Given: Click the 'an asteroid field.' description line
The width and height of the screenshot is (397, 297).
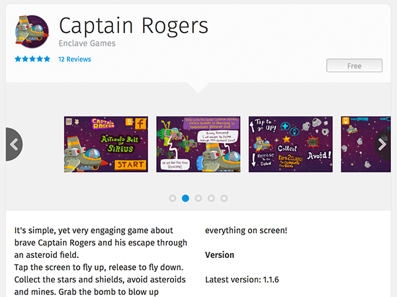Looking at the screenshot, I should coord(46,255).
